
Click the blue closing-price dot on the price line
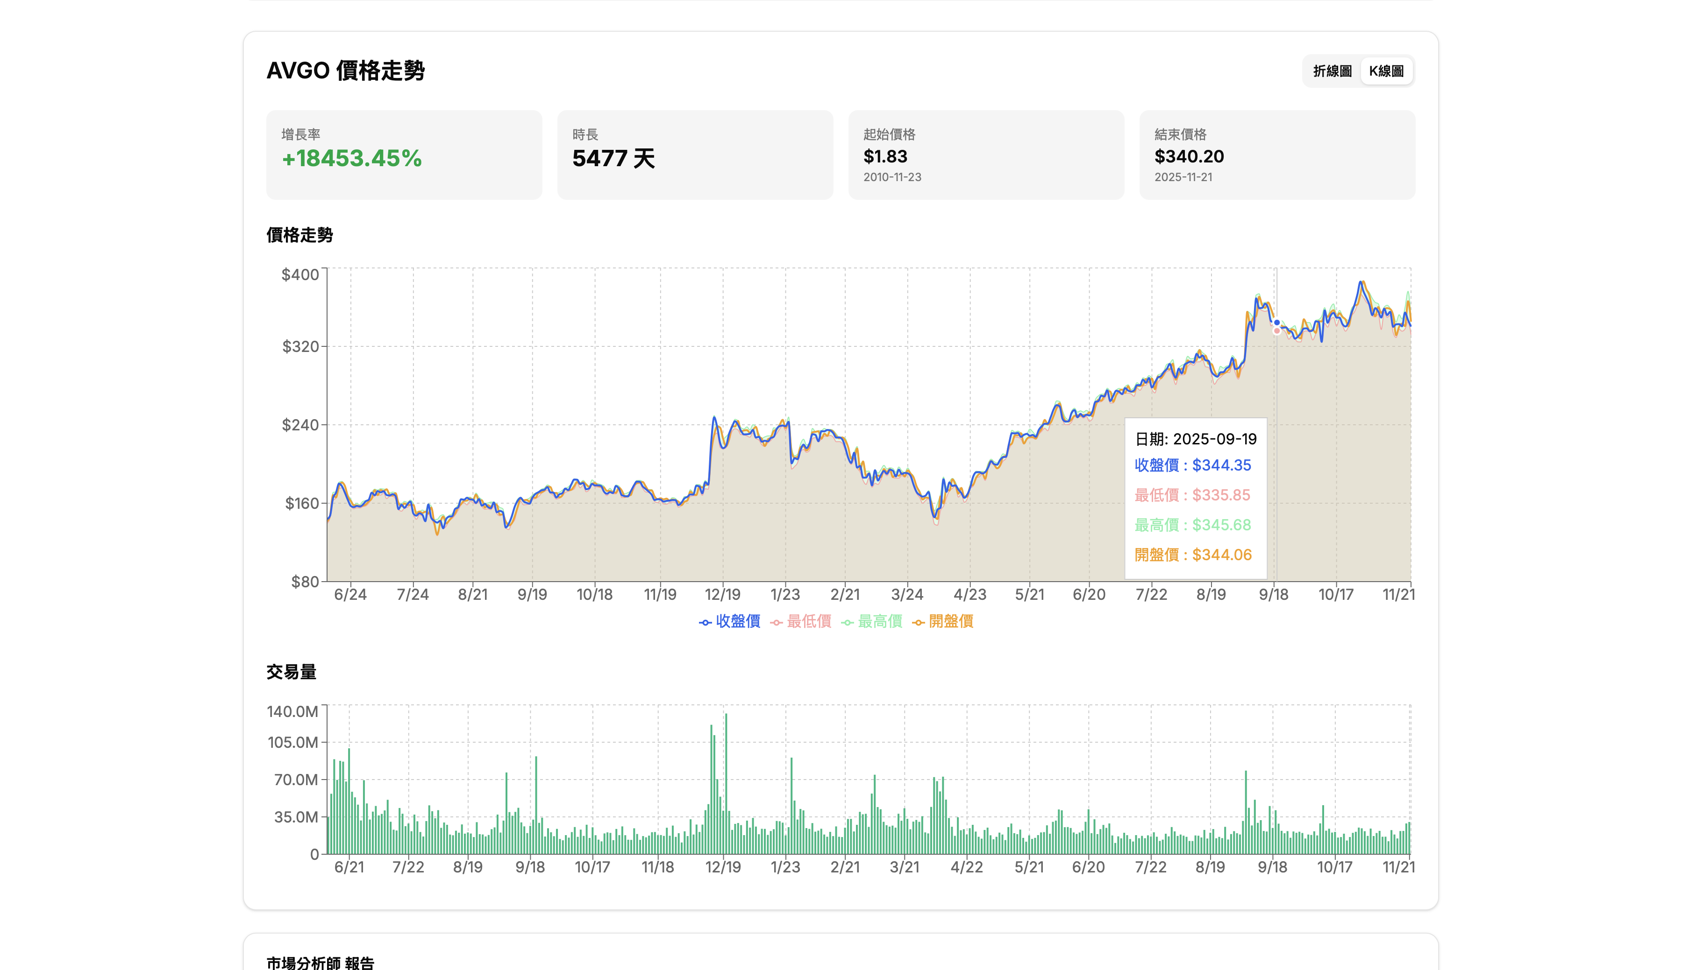pos(1276,323)
